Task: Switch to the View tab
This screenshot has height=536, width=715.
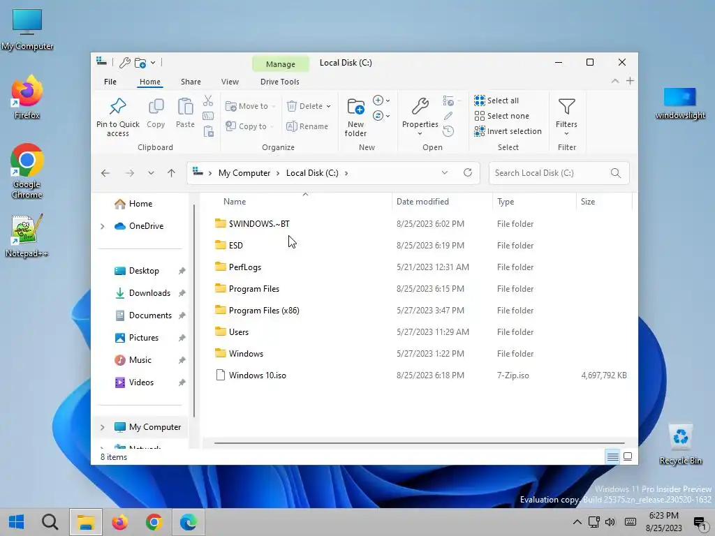Action: (230, 82)
